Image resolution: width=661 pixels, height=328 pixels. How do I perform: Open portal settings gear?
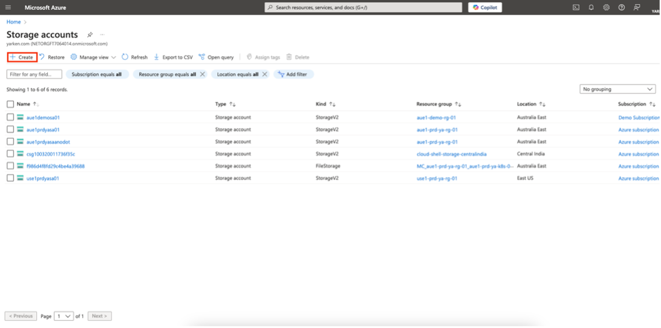(x=606, y=8)
